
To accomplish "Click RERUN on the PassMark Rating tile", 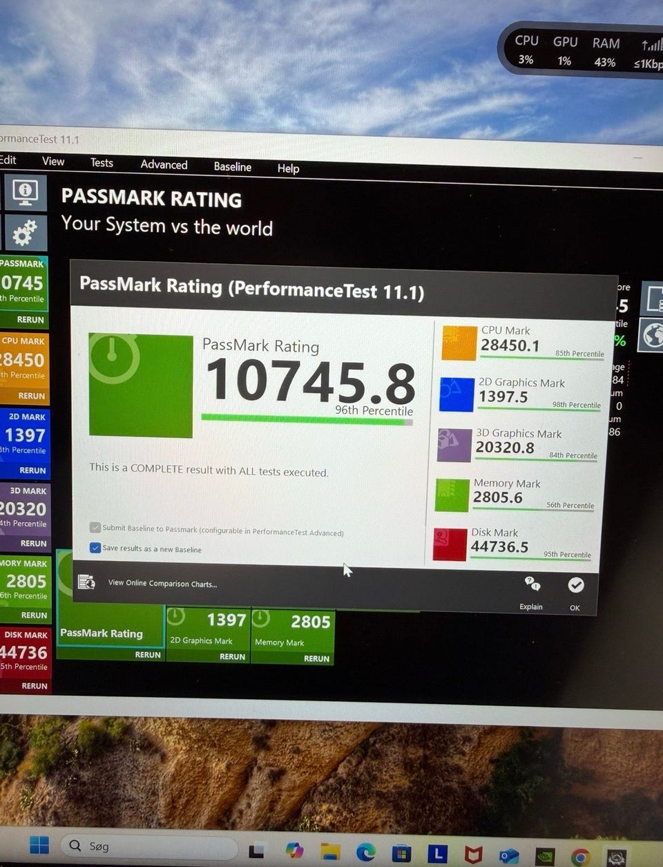I will [148, 654].
